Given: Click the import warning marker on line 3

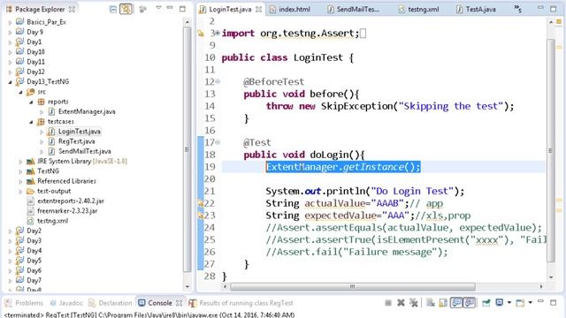Looking at the screenshot, I should [201, 34].
